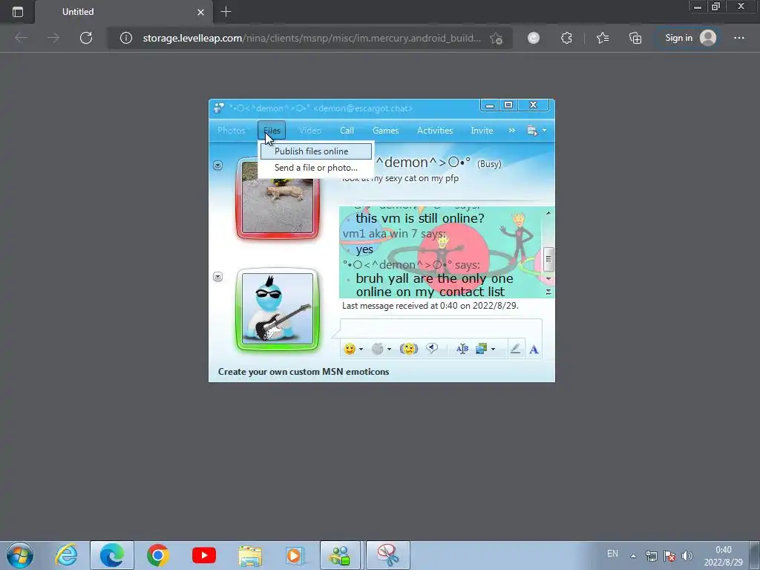Show hidden tray icons arrow
This screenshot has width=760, height=570.
633,555
